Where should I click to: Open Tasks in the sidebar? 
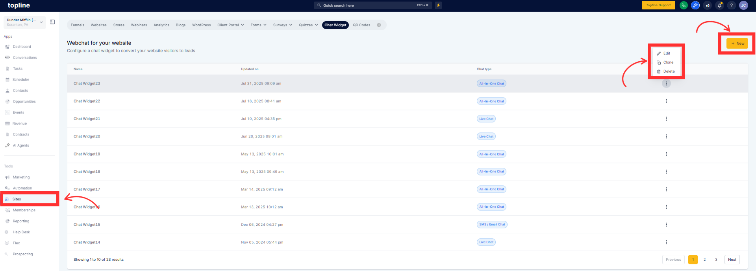18,69
